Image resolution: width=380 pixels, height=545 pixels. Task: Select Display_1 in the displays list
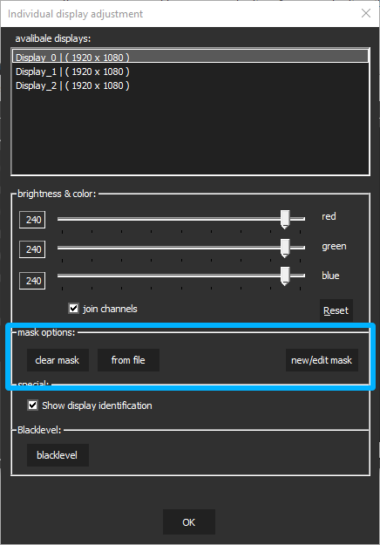tap(190, 72)
